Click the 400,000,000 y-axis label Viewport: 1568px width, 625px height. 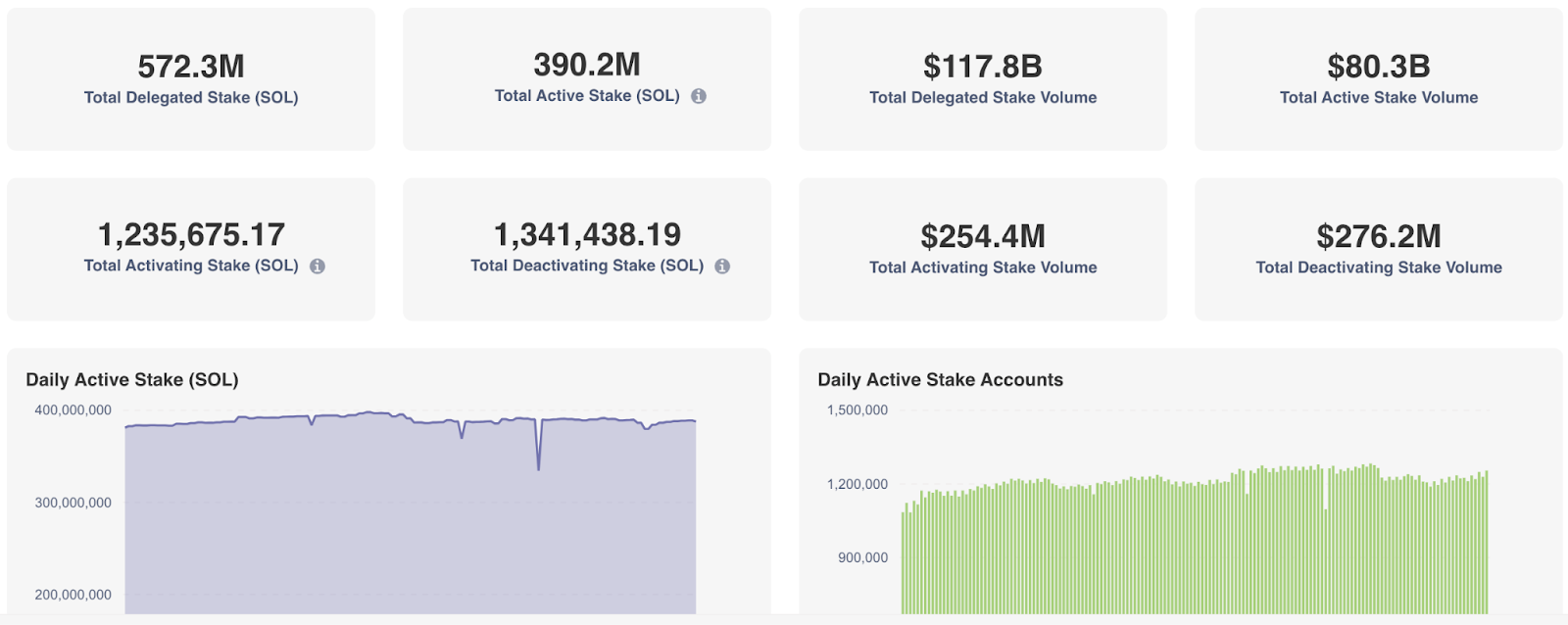tap(73, 410)
